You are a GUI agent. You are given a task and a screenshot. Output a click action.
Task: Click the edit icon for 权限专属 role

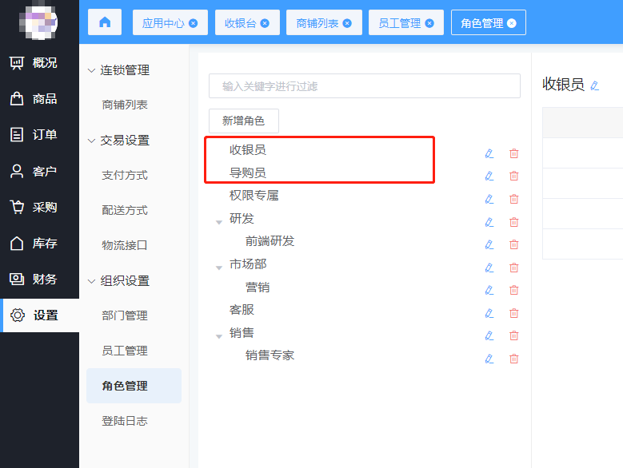click(x=489, y=199)
